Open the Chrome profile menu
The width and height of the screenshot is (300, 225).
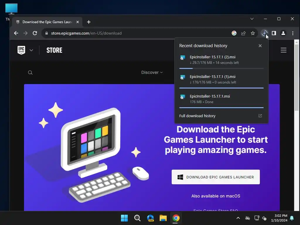(x=283, y=33)
